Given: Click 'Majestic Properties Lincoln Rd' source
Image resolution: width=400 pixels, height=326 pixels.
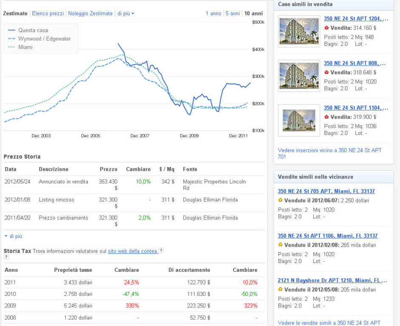Looking at the screenshot, I should (x=214, y=185).
